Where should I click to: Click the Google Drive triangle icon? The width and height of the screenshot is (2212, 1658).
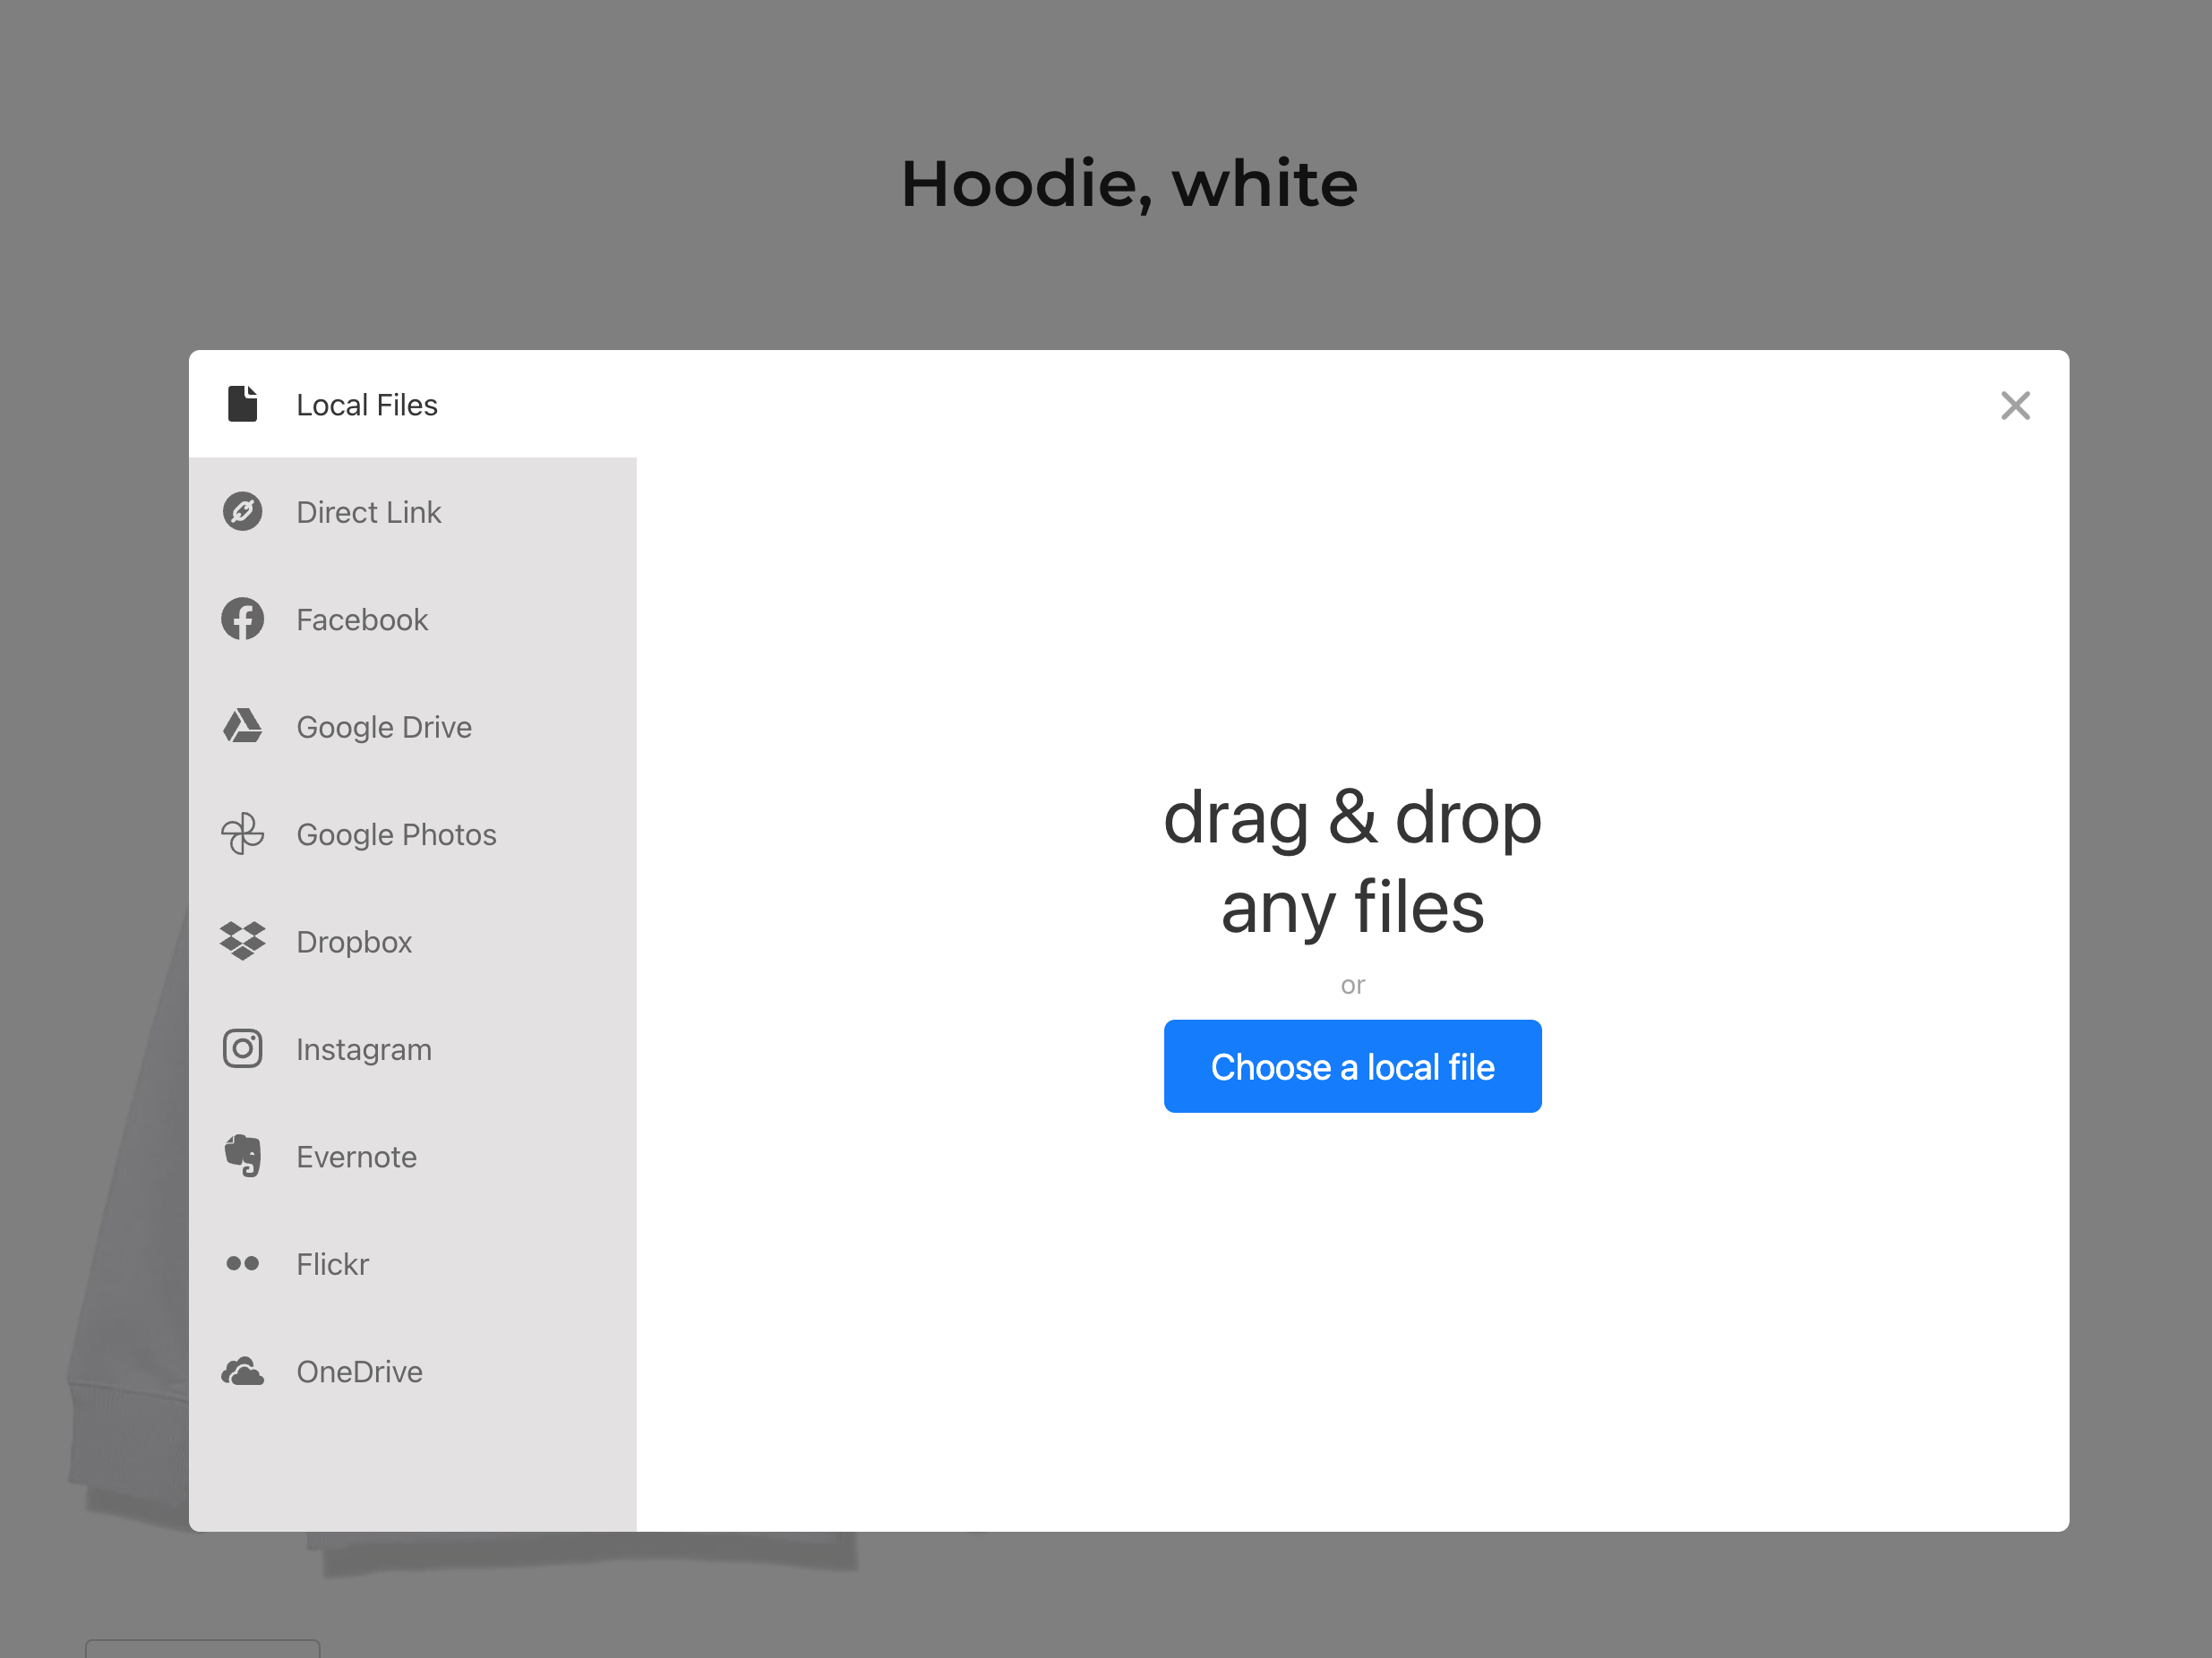coord(242,727)
